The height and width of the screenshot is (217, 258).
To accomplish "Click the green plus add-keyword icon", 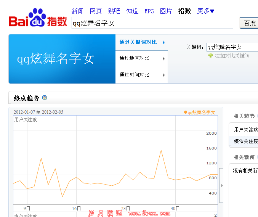I will [x=210, y=56].
